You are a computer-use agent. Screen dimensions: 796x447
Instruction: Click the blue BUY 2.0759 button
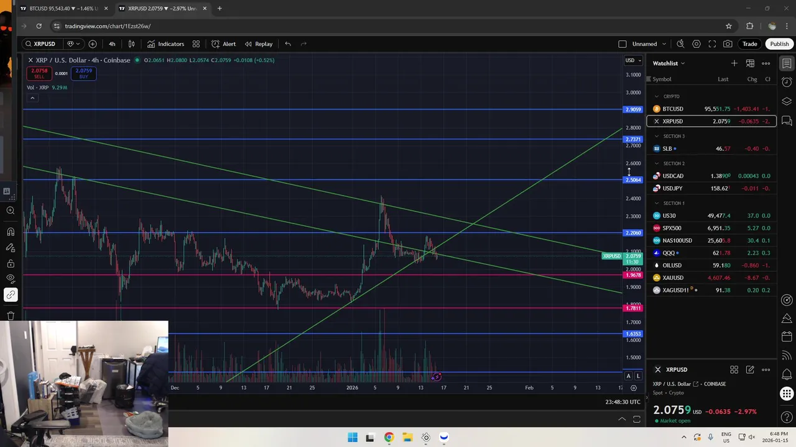click(83, 73)
